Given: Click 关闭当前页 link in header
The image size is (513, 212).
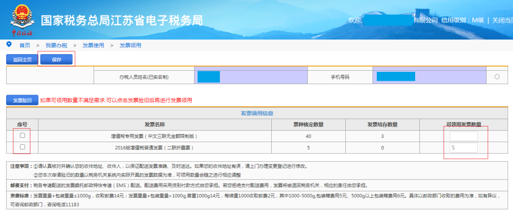Looking at the screenshot, I should 503,20.
